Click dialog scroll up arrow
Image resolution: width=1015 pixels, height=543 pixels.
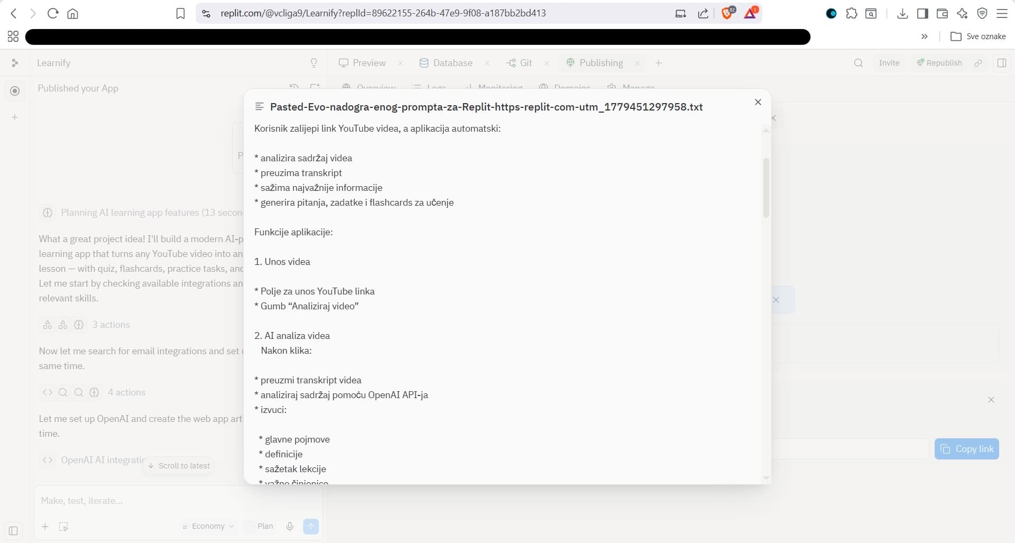[766, 130]
